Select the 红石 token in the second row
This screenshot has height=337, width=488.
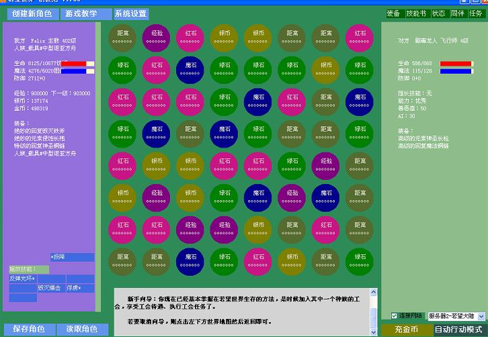[x=156, y=70]
